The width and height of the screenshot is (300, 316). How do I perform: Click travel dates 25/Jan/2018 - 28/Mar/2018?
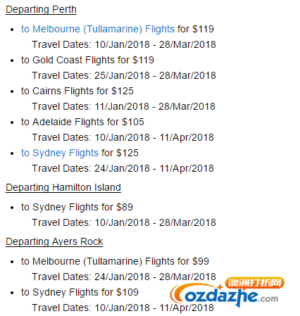coord(124,75)
